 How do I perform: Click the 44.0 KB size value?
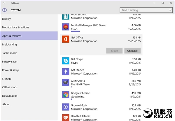136,70
